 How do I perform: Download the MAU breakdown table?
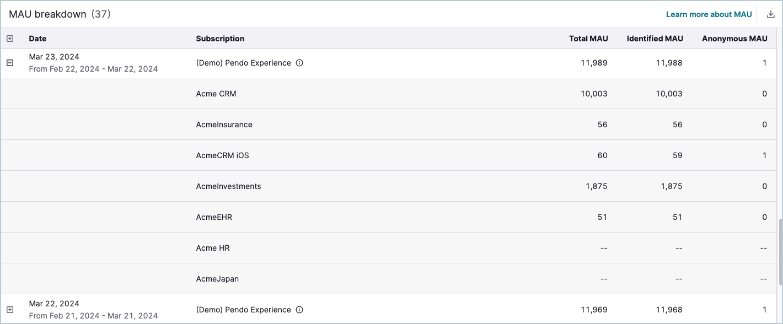771,14
